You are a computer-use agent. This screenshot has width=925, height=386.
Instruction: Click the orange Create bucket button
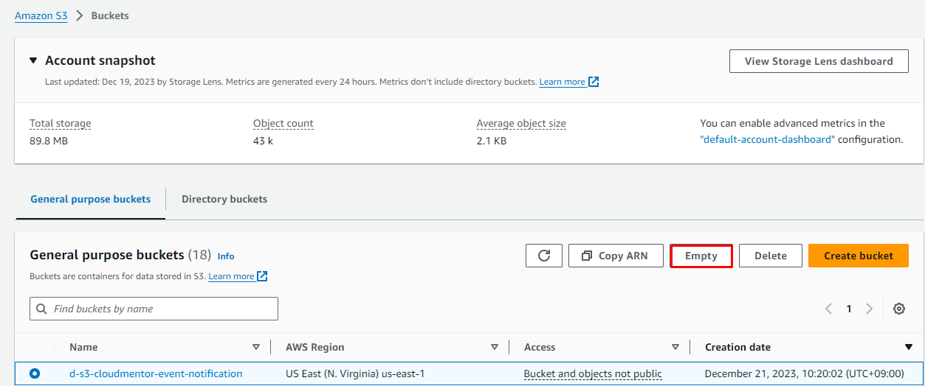tap(858, 256)
